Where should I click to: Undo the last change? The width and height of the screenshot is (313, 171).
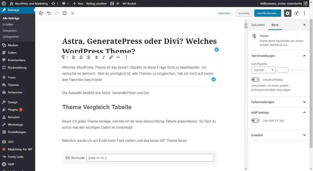(49, 13)
